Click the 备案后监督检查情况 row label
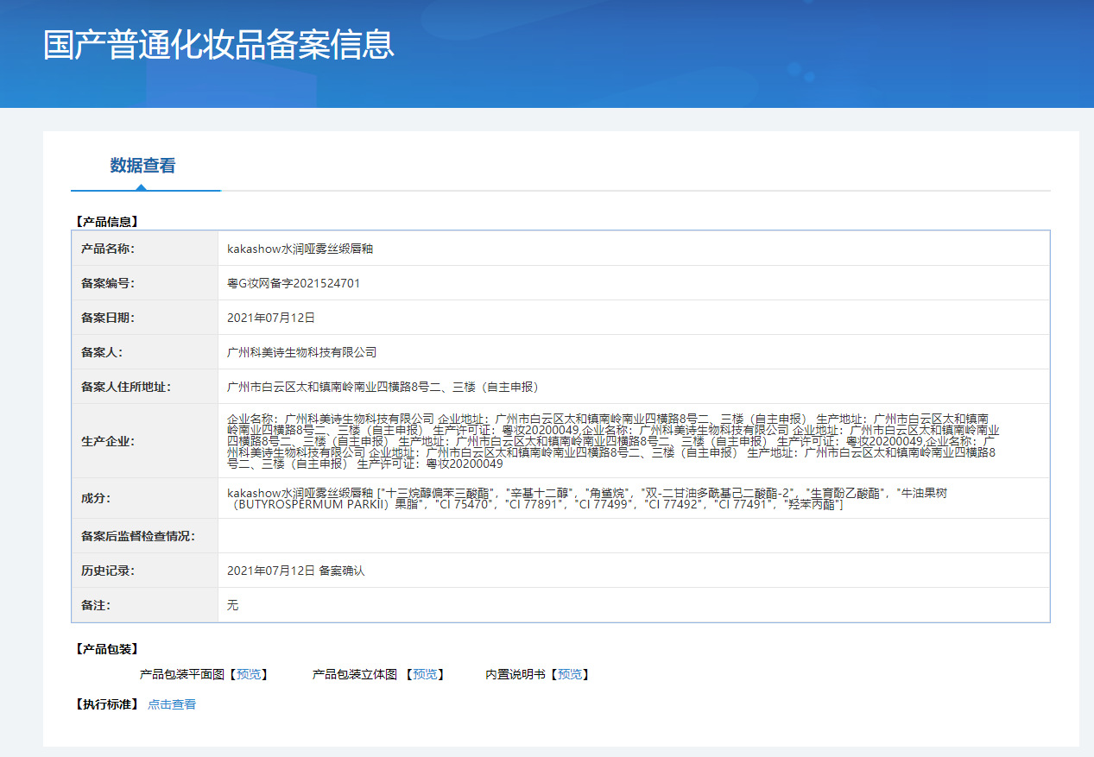This screenshot has height=757, width=1094. pyautogui.click(x=138, y=536)
